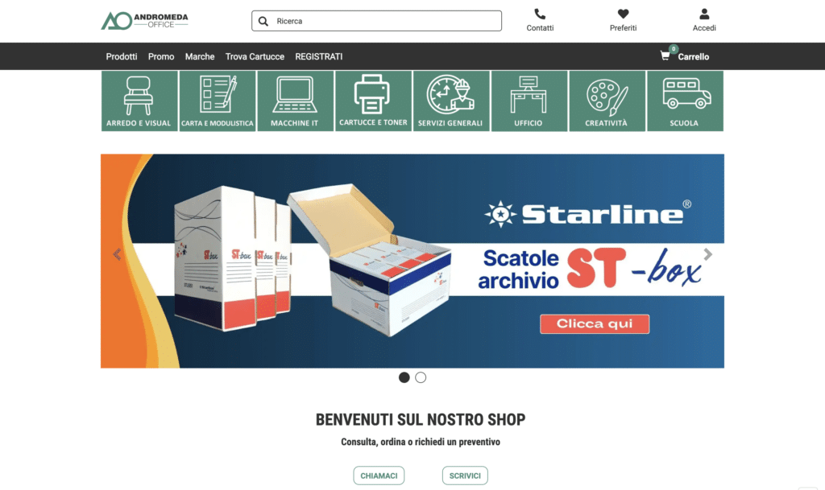Advance banner with the right arrow
Screen dimensions: 825x490
tap(707, 254)
